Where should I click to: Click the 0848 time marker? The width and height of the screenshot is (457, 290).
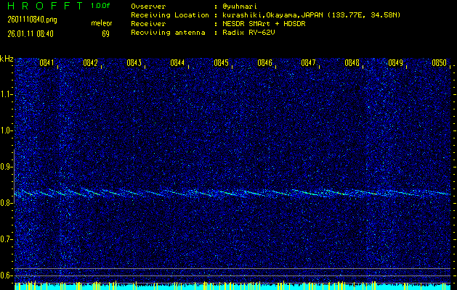(x=352, y=63)
